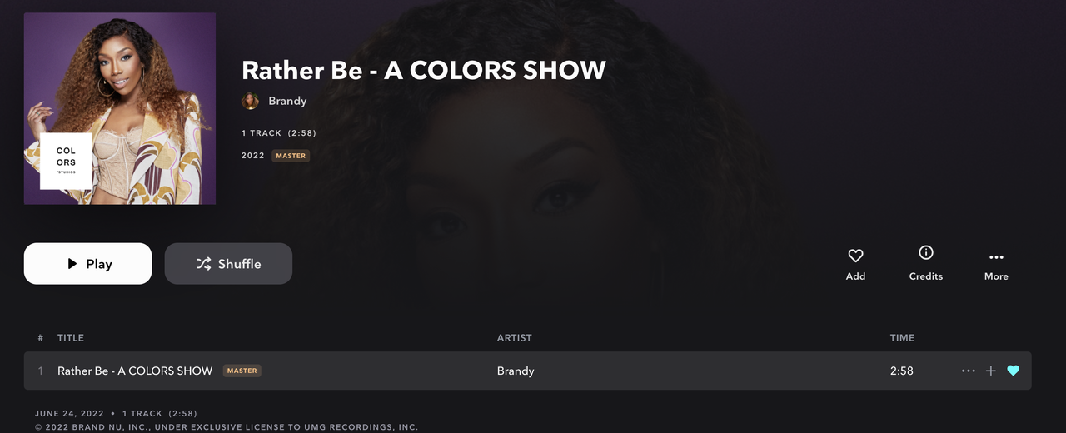1066x433 pixels.
Task: Click the shuffle arrows icon in the Shuffle button
Action: pos(203,264)
